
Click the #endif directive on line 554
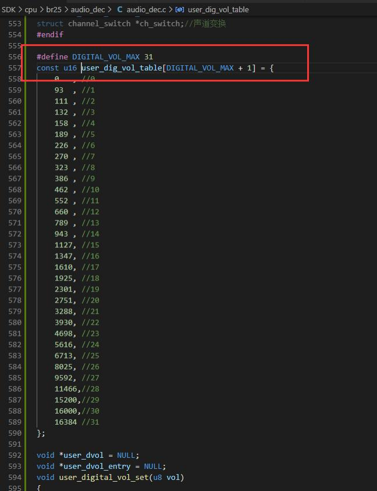coord(50,34)
